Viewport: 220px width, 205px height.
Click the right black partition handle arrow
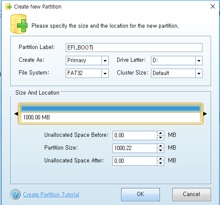205,114
